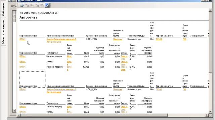Open DPI-02 link in Запасы row

coord(23,112)
